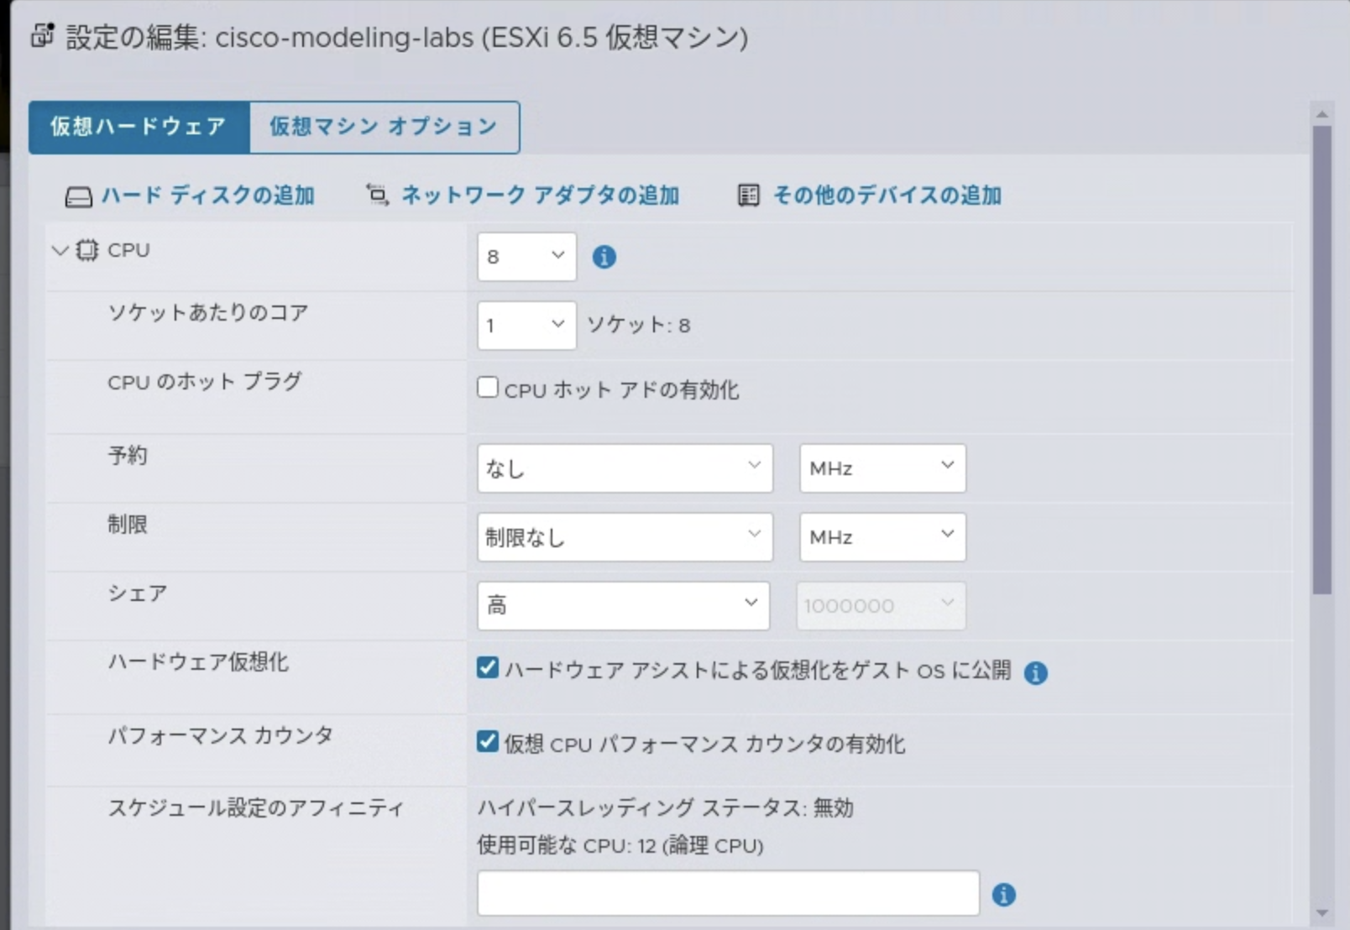Click the info icon beside the CPU count
The image size is (1350, 930).
click(604, 258)
